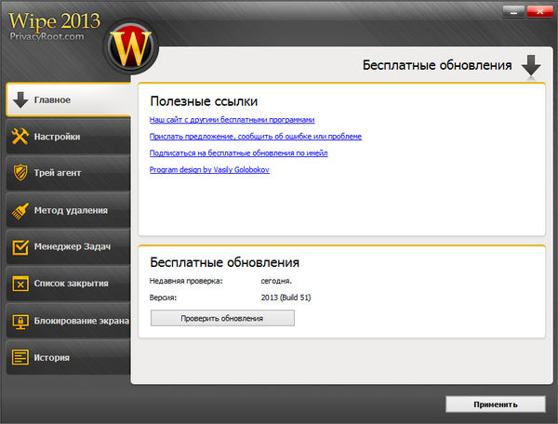Click the Бесплатные обновления panel heading
Image resolution: width=558 pixels, height=424 pixels.
tap(224, 262)
